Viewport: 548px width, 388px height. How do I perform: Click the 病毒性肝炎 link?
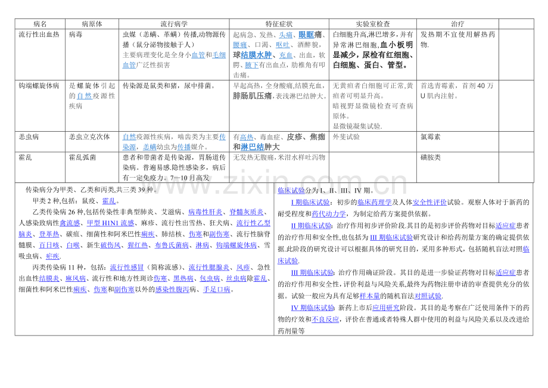click(200, 212)
